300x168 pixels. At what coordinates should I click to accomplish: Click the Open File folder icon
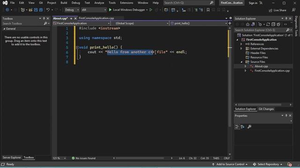30,10
